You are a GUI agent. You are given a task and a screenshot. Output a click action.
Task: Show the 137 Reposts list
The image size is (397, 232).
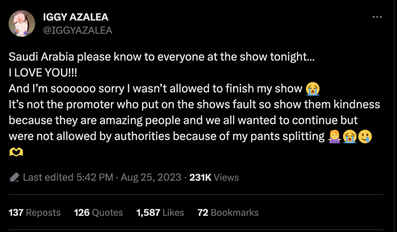click(34, 212)
